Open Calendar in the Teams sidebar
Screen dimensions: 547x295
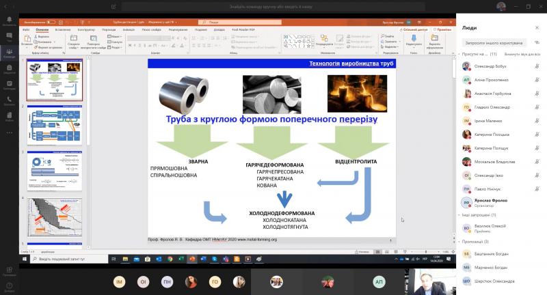click(x=9, y=86)
